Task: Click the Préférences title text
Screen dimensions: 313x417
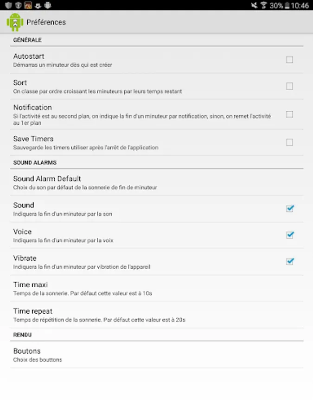Action: 46,22
